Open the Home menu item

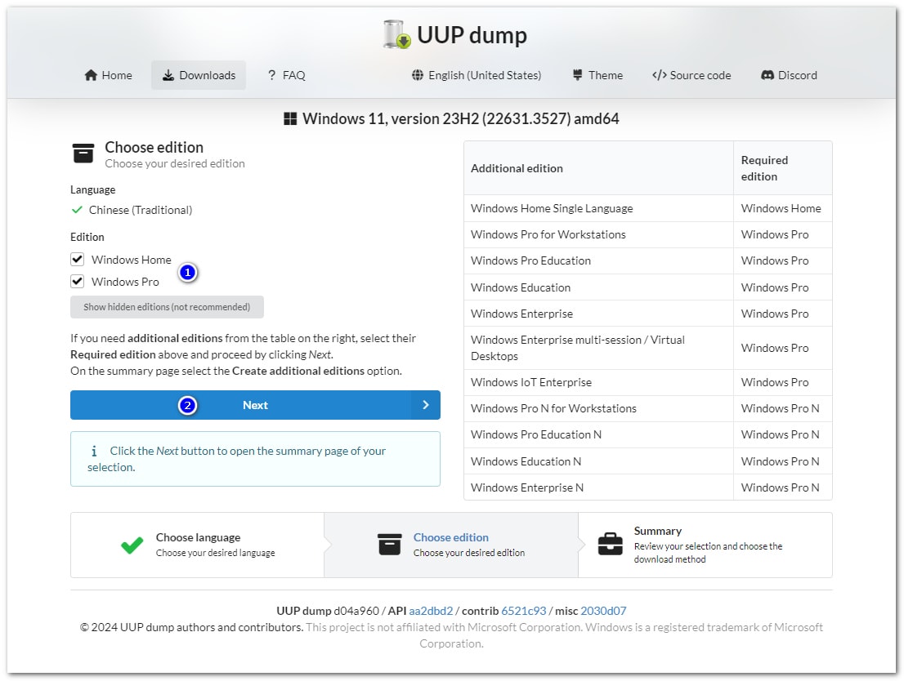click(x=109, y=75)
